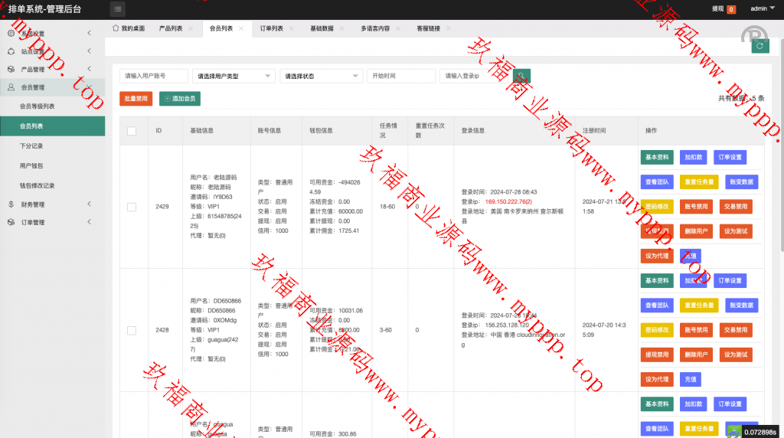The height and width of the screenshot is (438, 784).
Task: Click the 系统设置 gear icon
Action: click(11, 34)
